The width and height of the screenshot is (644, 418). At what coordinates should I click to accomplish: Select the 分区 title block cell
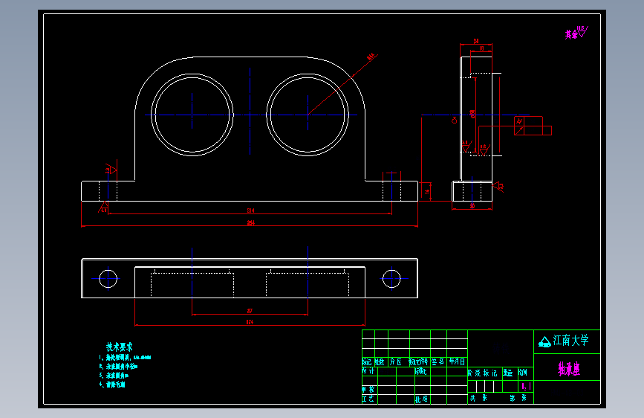(396, 361)
